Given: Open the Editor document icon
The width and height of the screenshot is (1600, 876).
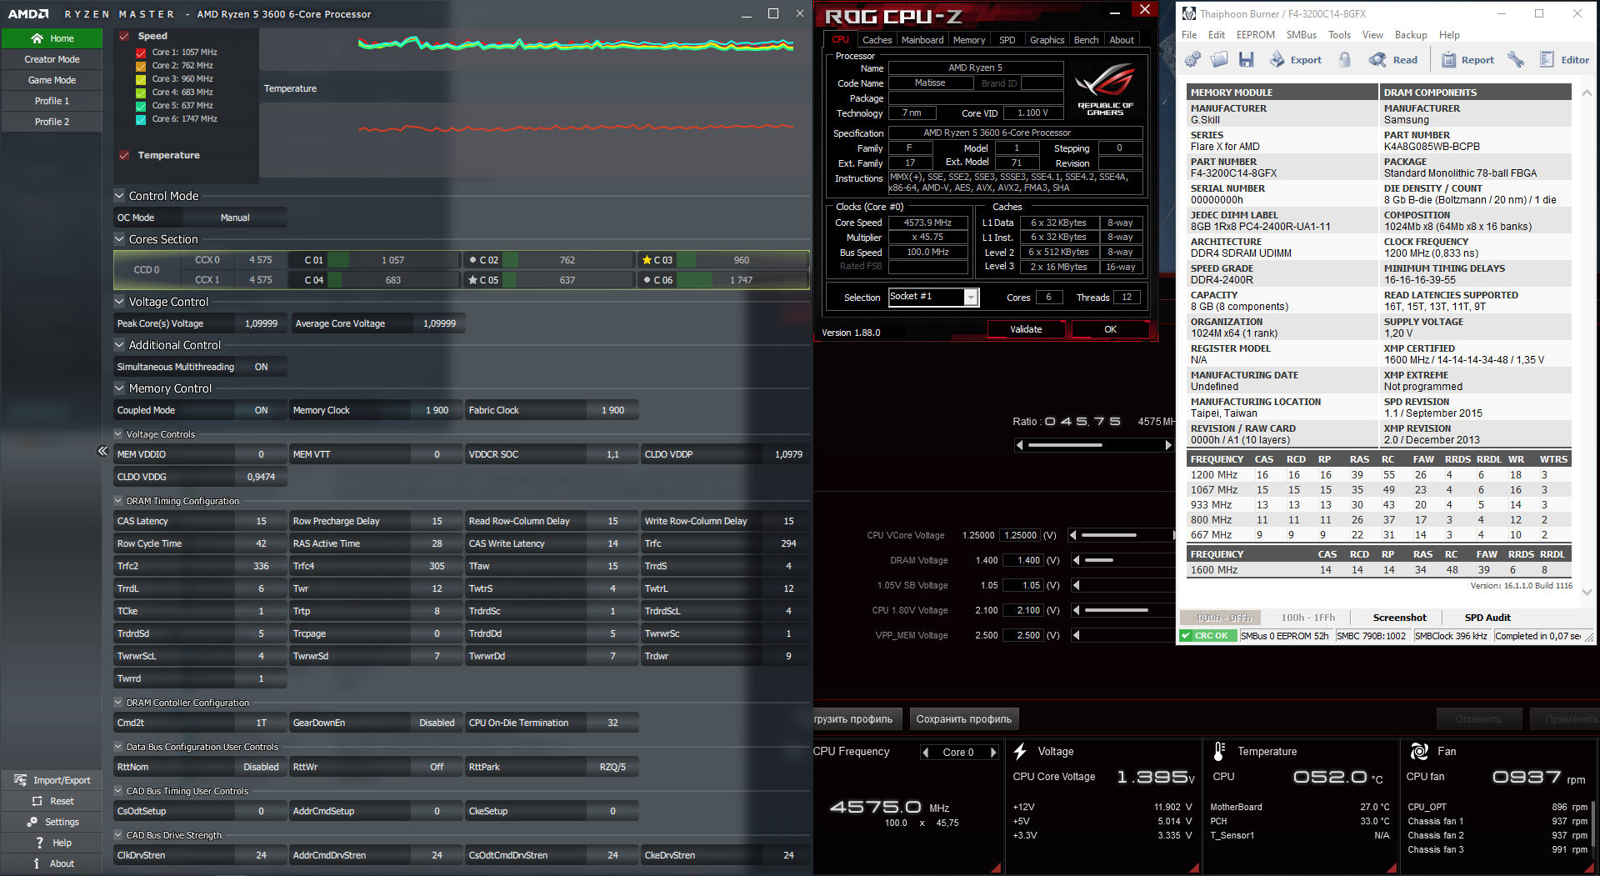Looking at the screenshot, I should (x=1547, y=59).
